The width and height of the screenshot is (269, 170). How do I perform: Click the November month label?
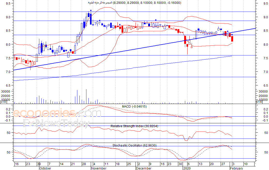[x=99, y=168]
